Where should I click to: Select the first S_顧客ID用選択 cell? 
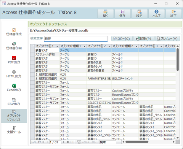[x=47, y=74]
